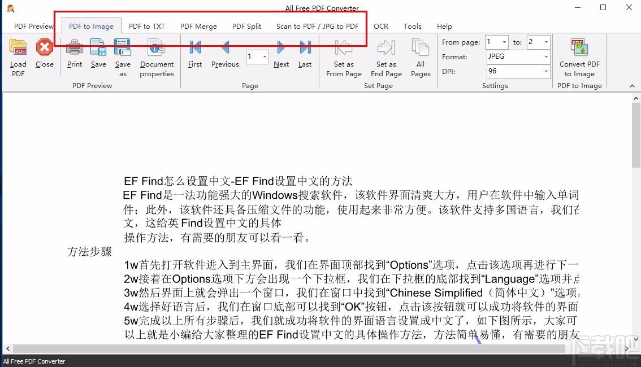Collapse the ribbon with the arrow
The image size is (641, 367).
[x=632, y=86]
